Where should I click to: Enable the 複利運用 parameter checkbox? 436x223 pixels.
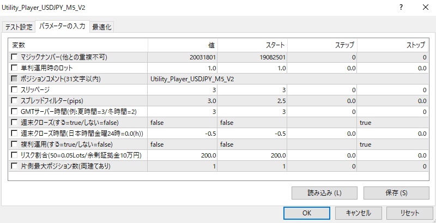tap(14, 144)
